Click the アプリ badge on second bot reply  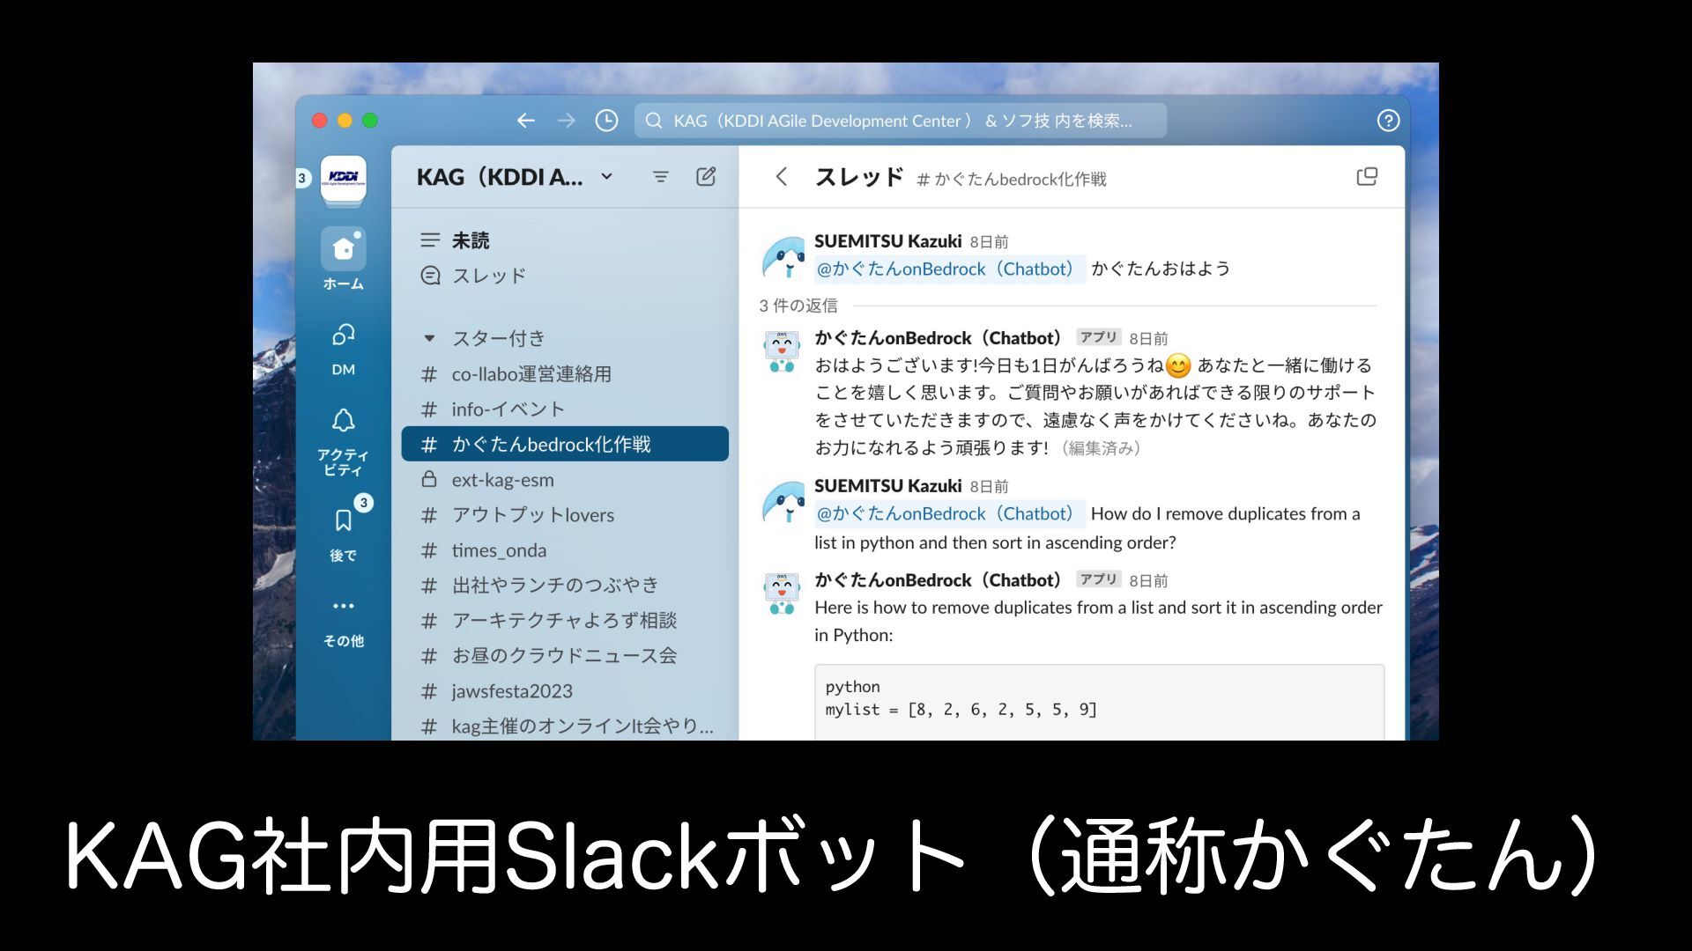pyautogui.click(x=1098, y=579)
